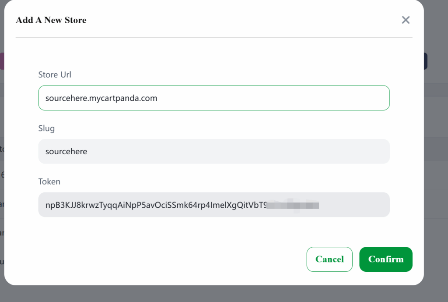Click the Confirm button
This screenshot has width=448, height=302.
click(386, 259)
